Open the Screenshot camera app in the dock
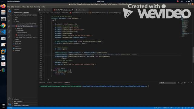The height and width of the screenshot is (109, 194). [3, 38]
